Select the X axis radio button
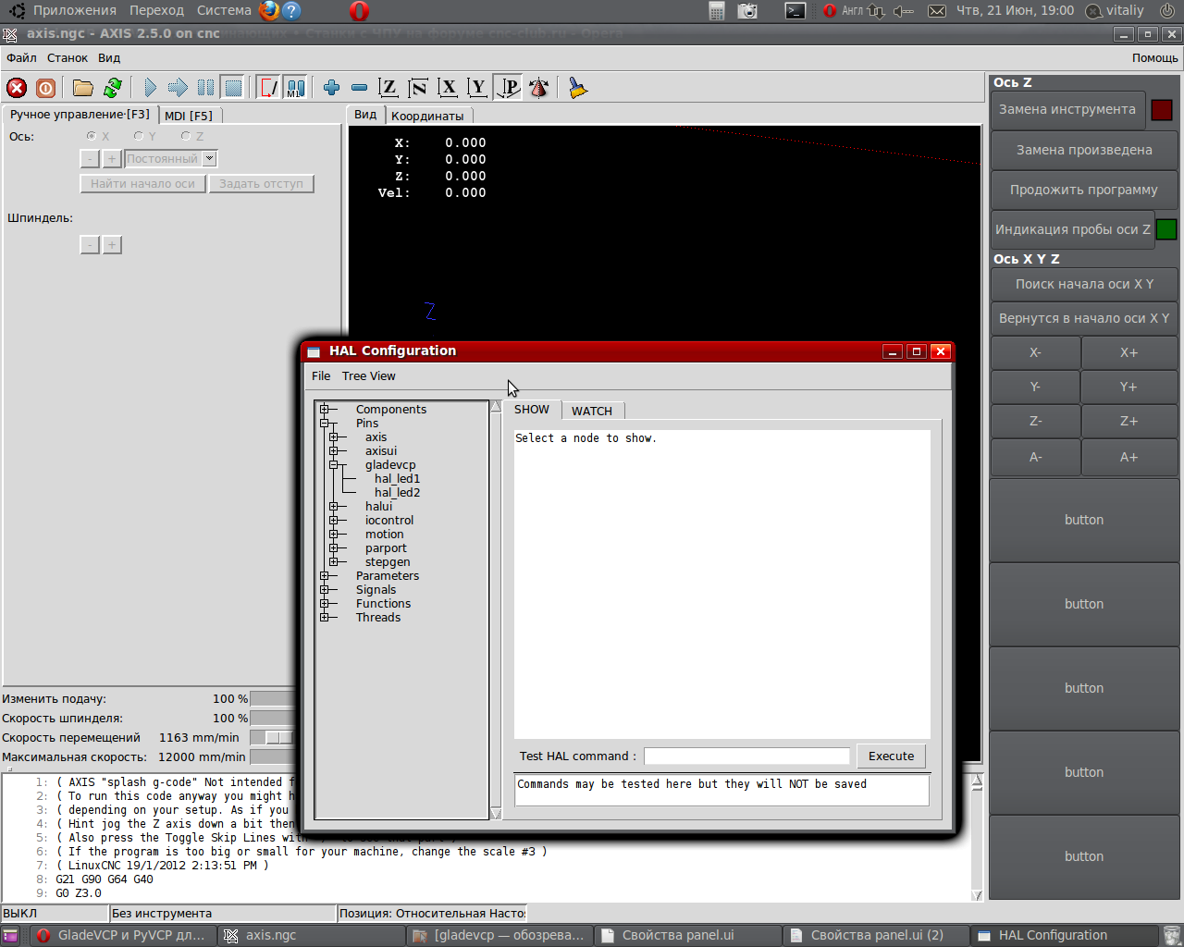 (92, 136)
